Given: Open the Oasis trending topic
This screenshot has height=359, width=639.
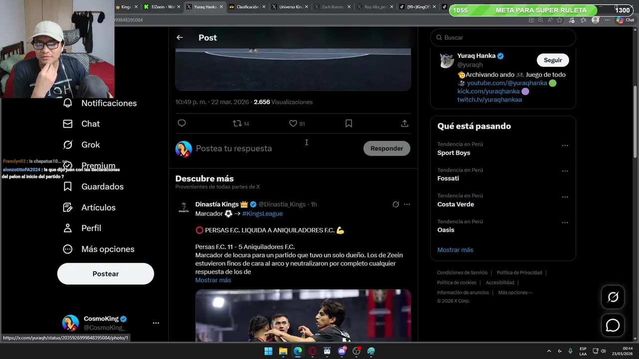Looking at the screenshot, I should tap(446, 230).
